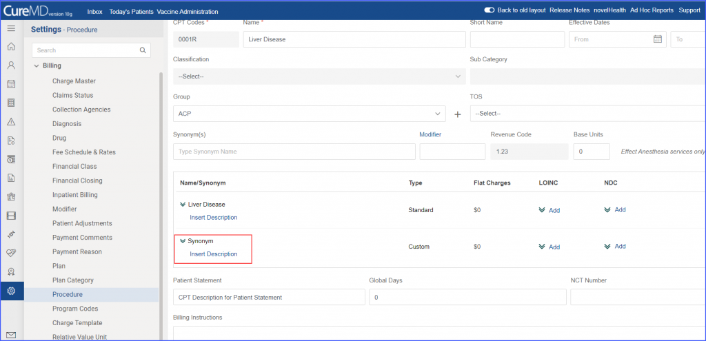Open the Classification dropdown
Screen dimensions: 706x341
(x=319, y=76)
